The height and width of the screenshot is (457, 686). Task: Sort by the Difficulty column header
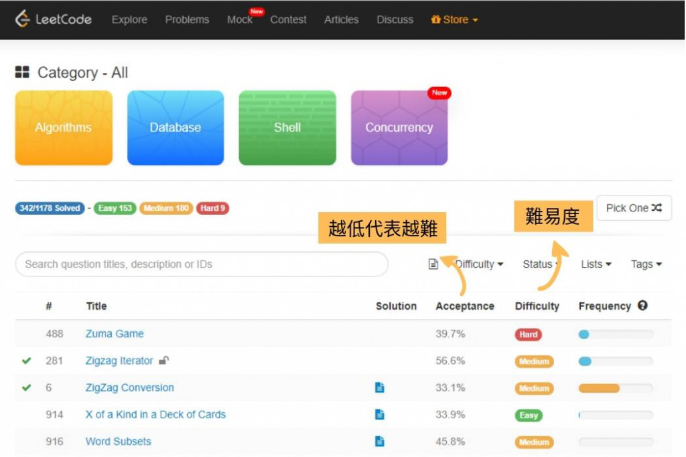(x=537, y=306)
